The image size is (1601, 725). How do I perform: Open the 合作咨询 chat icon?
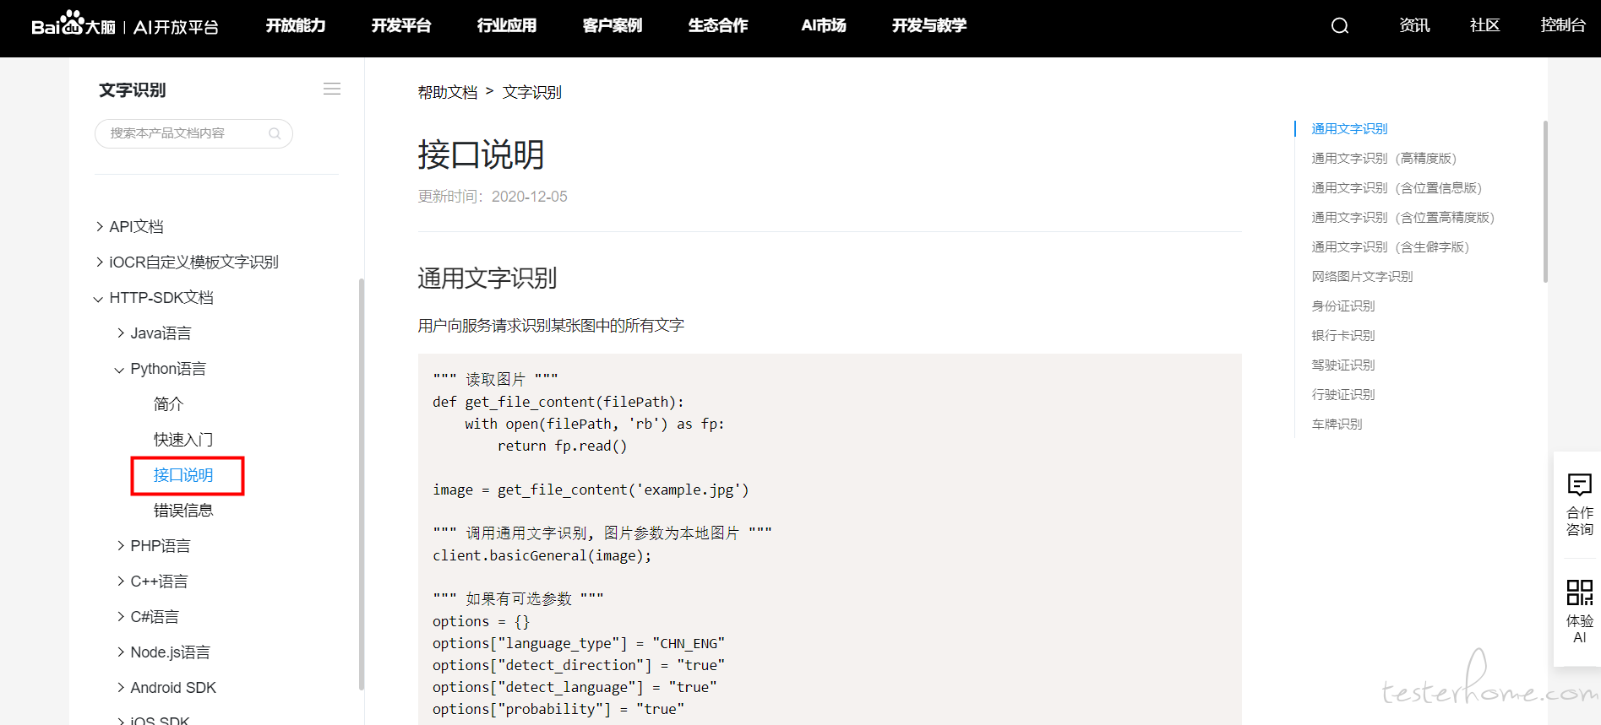(x=1580, y=484)
